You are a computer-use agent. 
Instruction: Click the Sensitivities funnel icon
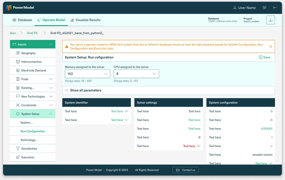(x=18, y=148)
